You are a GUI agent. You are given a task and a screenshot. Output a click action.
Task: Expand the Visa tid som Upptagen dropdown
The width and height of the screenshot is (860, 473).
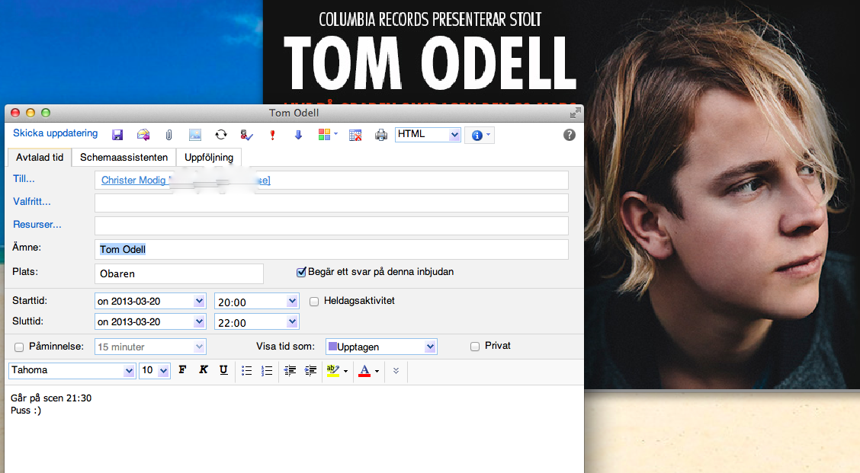(431, 347)
